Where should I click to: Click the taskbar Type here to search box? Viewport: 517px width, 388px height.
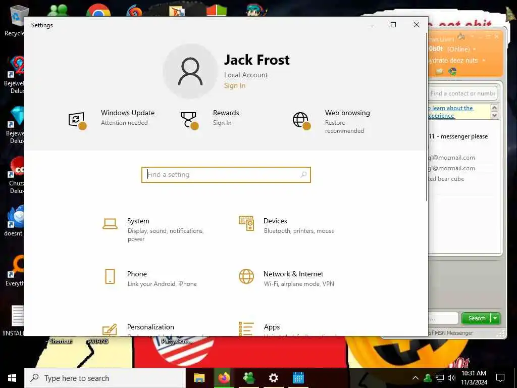(x=105, y=378)
